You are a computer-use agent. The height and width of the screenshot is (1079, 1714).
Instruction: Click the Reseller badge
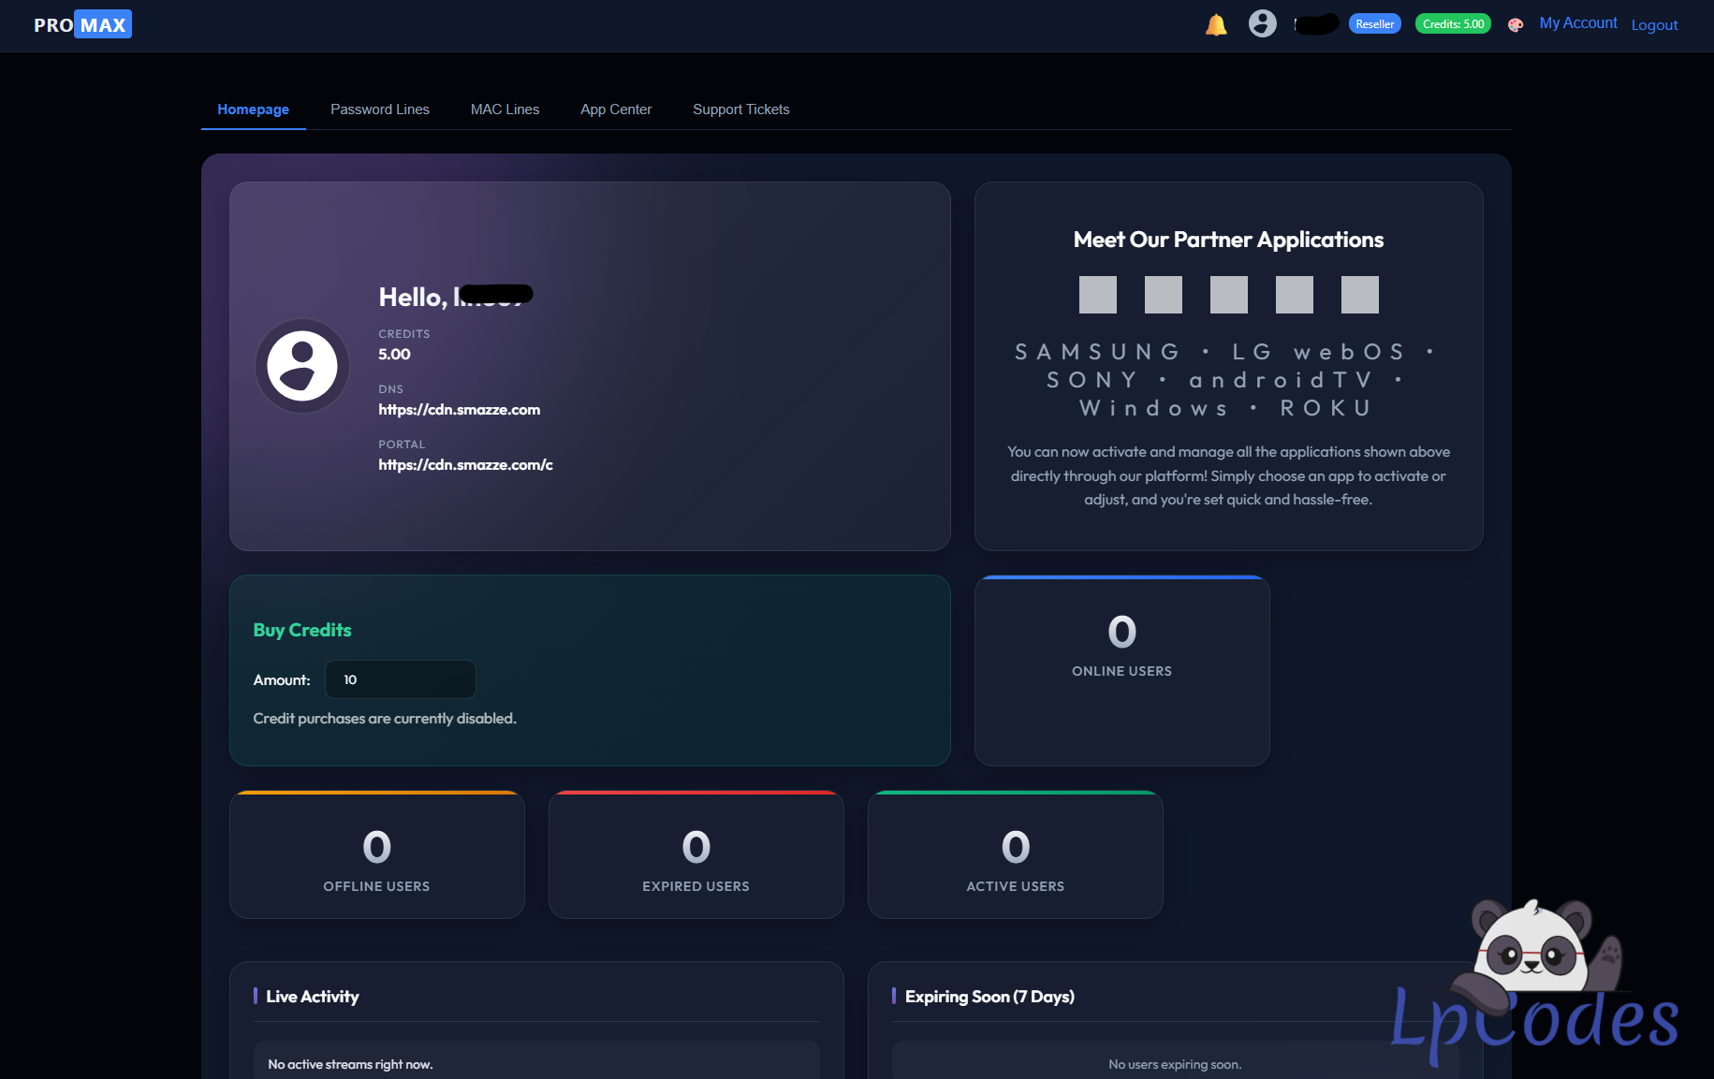[x=1374, y=24]
